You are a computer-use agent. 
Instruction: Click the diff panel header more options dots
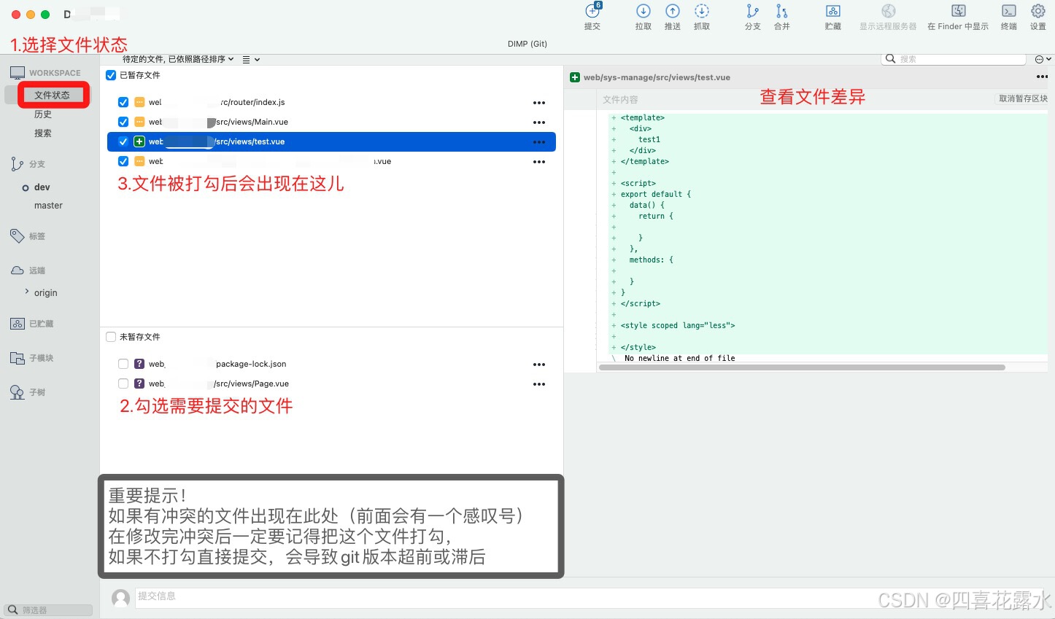click(1042, 77)
